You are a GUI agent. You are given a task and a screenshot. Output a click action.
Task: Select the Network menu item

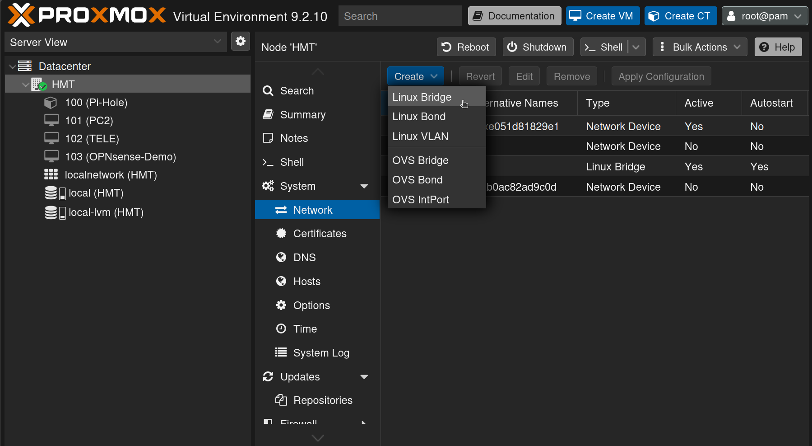pos(317,210)
